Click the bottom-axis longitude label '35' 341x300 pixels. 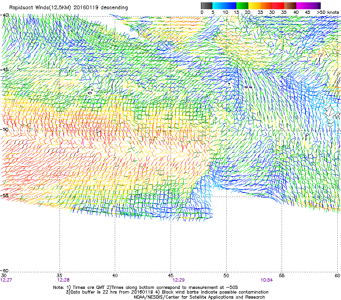pyautogui.click(x=59, y=276)
